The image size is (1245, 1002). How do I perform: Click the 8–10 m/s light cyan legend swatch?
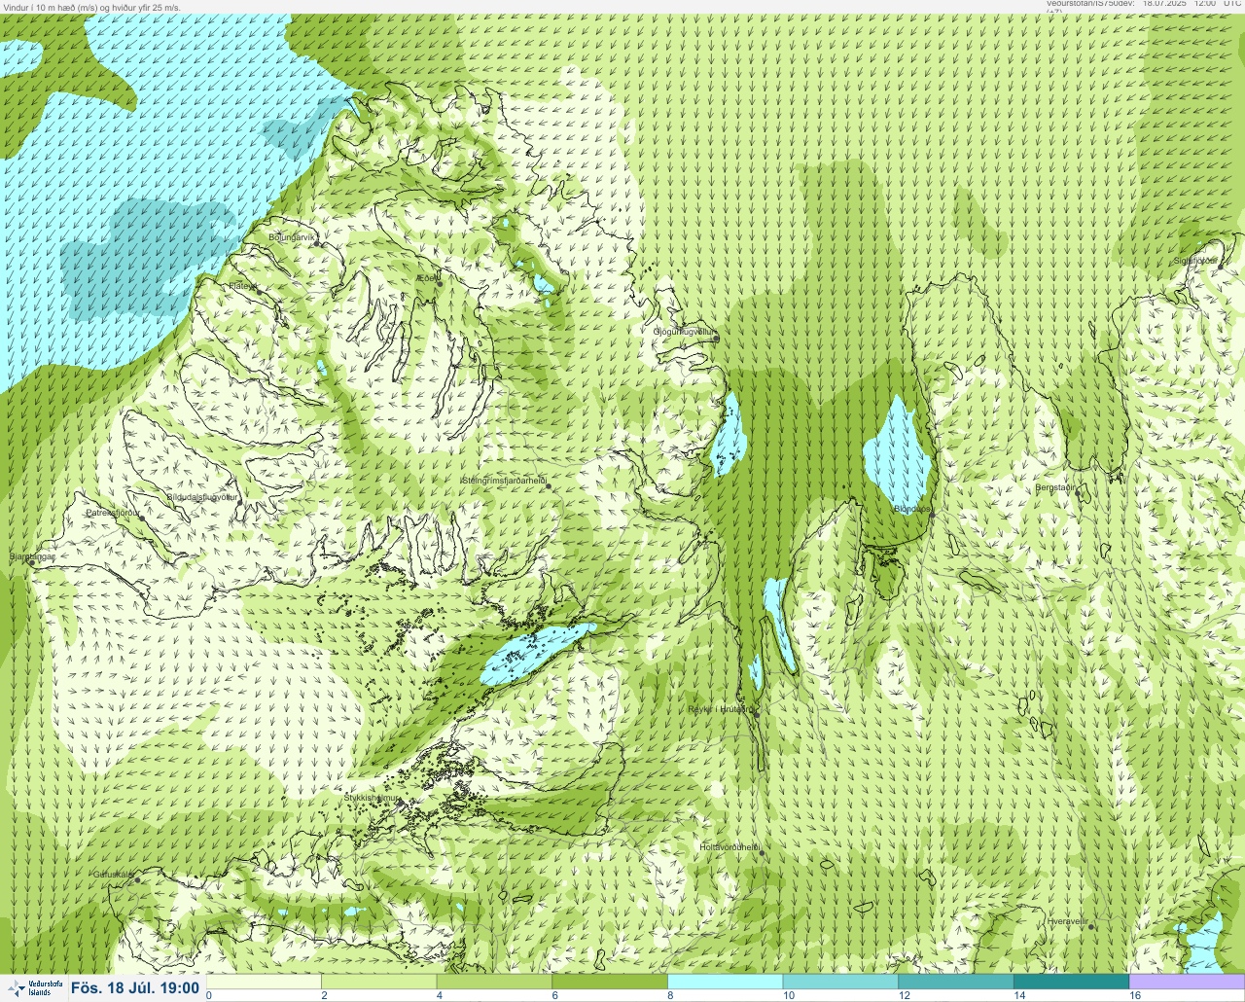click(725, 982)
